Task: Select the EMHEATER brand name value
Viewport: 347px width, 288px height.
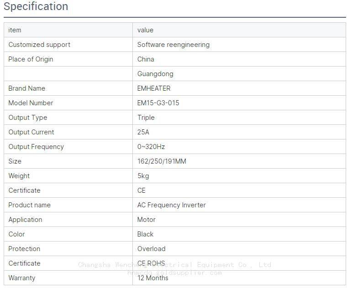Action: pos(154,88)
